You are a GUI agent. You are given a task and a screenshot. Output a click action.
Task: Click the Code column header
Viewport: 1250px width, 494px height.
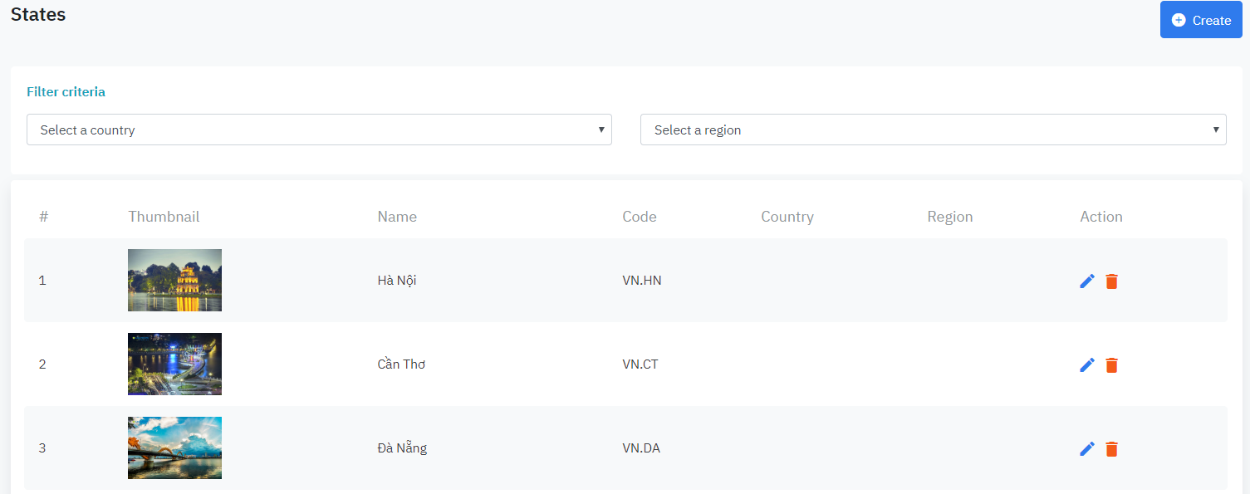640,217
